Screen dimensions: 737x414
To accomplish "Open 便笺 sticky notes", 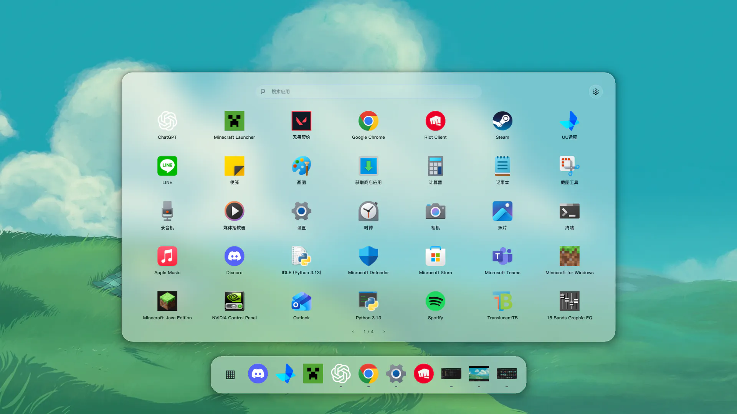I will tap(234, 166).
